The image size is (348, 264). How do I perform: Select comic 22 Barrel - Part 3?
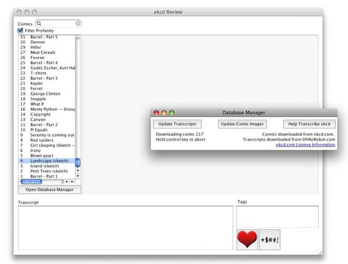47,78
